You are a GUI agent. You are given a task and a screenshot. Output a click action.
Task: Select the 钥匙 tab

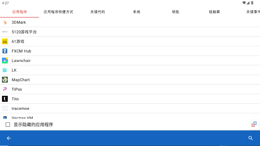(x=176, y=12)
